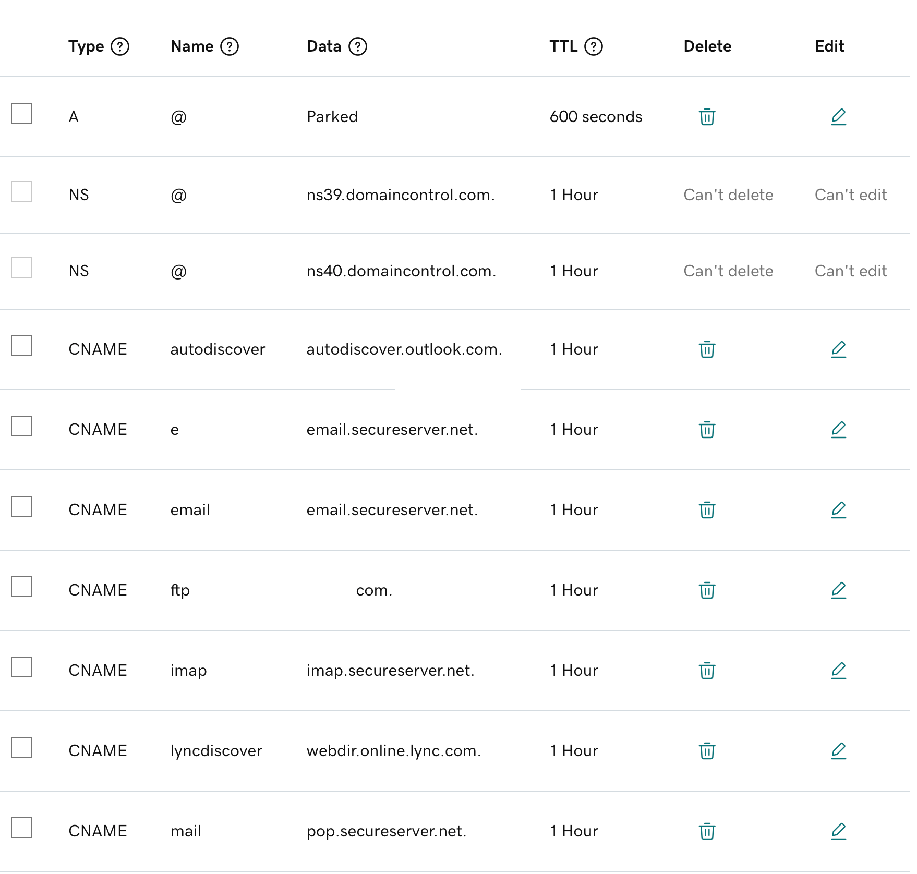
Task: Edit the e CNAME record
Action: [x=838, y=430]
